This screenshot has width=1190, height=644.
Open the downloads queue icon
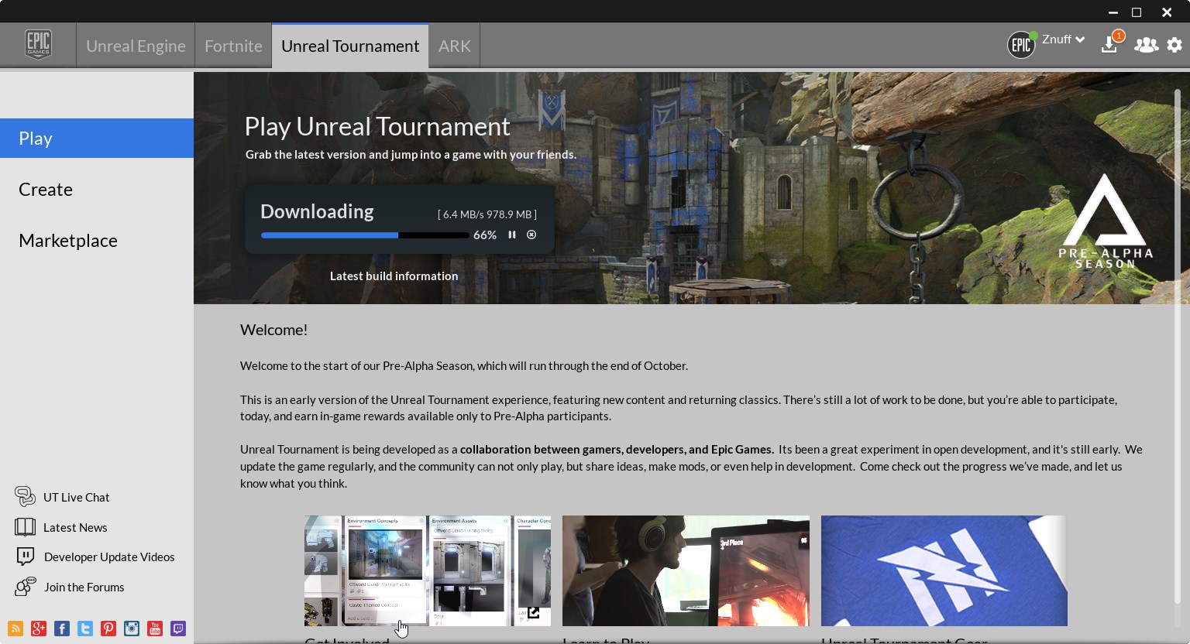[1109, 45]
